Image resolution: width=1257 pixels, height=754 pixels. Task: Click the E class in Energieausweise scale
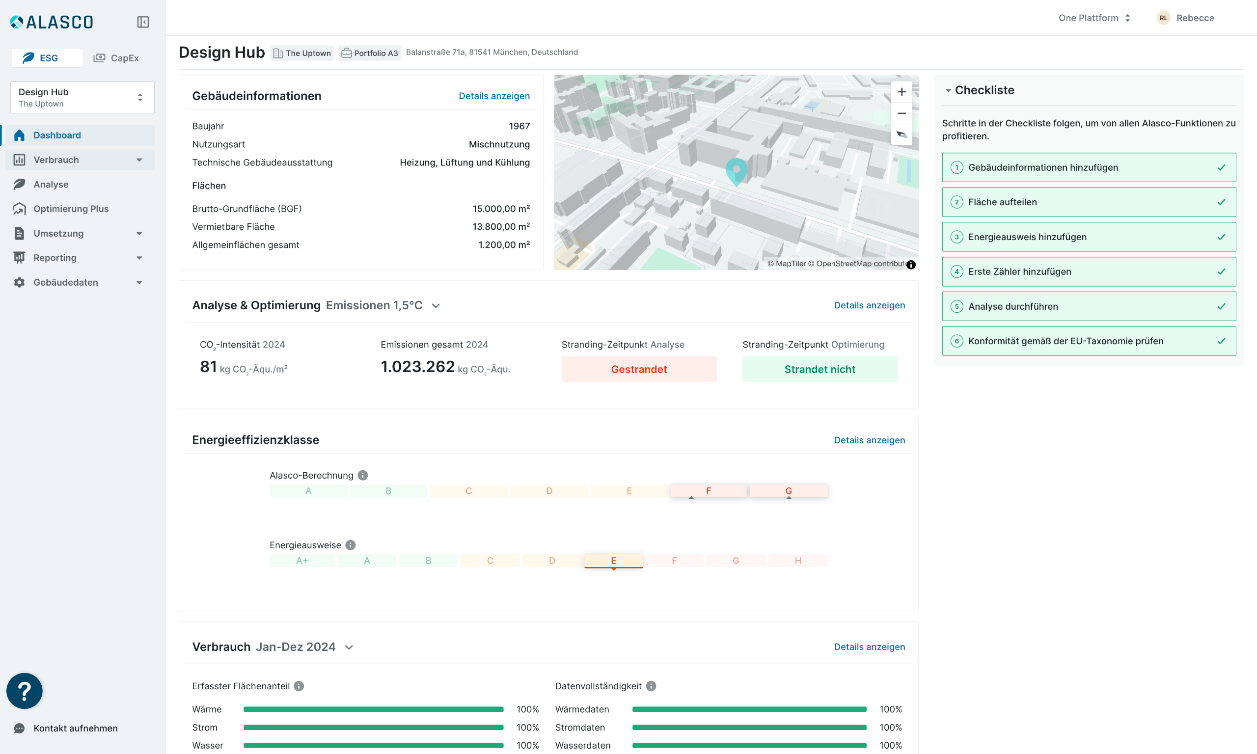613,561
